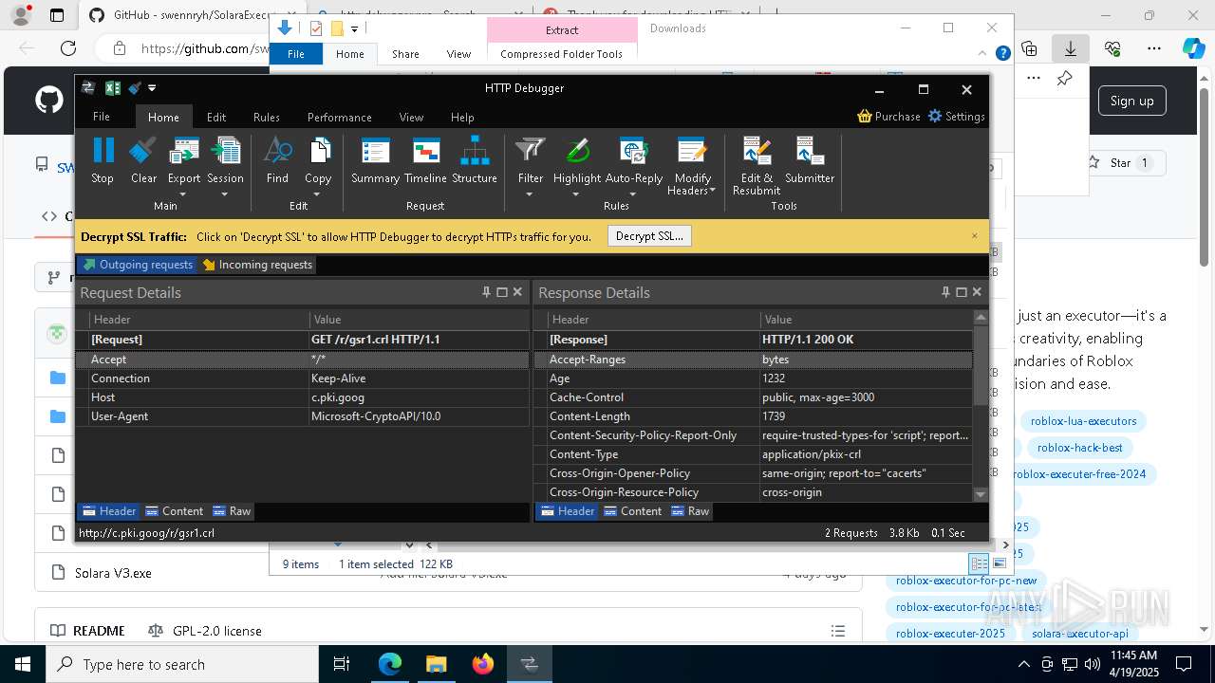The height and width of the screenshot is (683, 1215).
Task: Click the broom clear quick-access icon
Action: pos(135,88)
